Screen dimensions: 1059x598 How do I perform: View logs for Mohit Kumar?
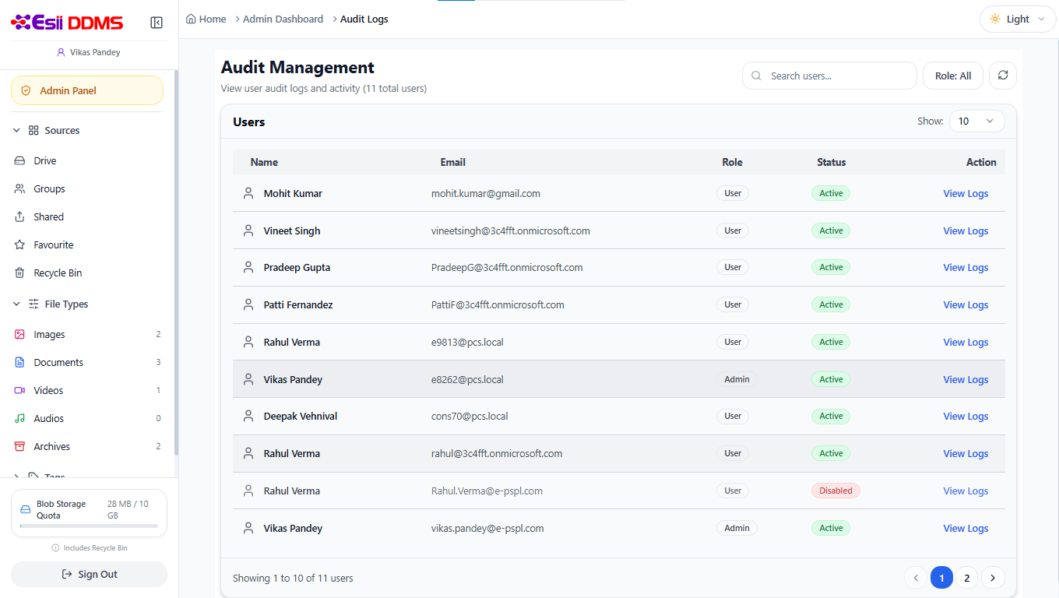(966, 194)
